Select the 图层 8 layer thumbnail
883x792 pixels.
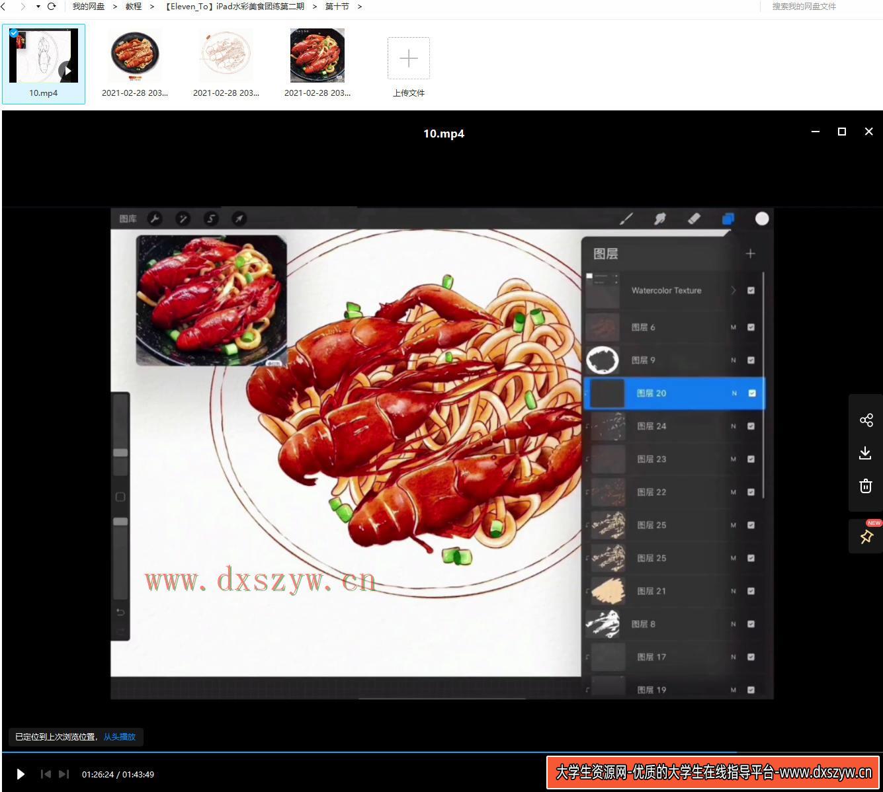pyautogui.click(x=604, y=624)
